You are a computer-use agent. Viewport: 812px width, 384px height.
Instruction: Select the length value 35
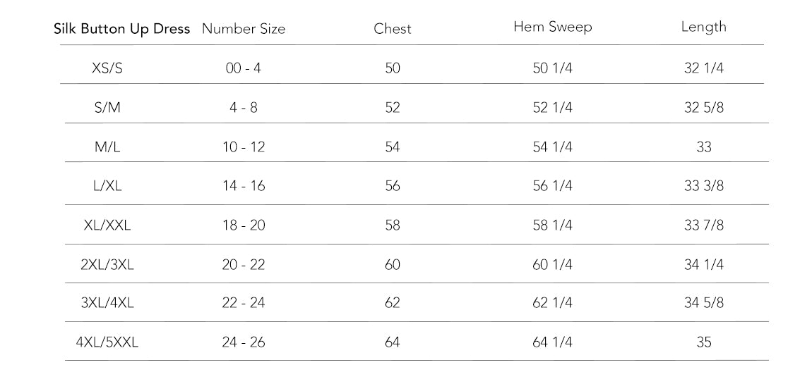(x=704, y=342)
